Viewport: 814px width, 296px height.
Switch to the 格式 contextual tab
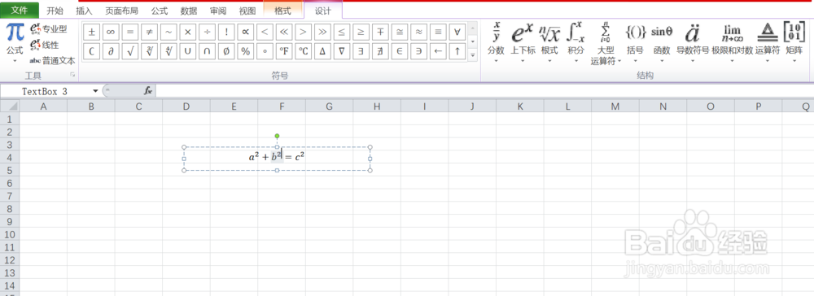pos(282,11)
